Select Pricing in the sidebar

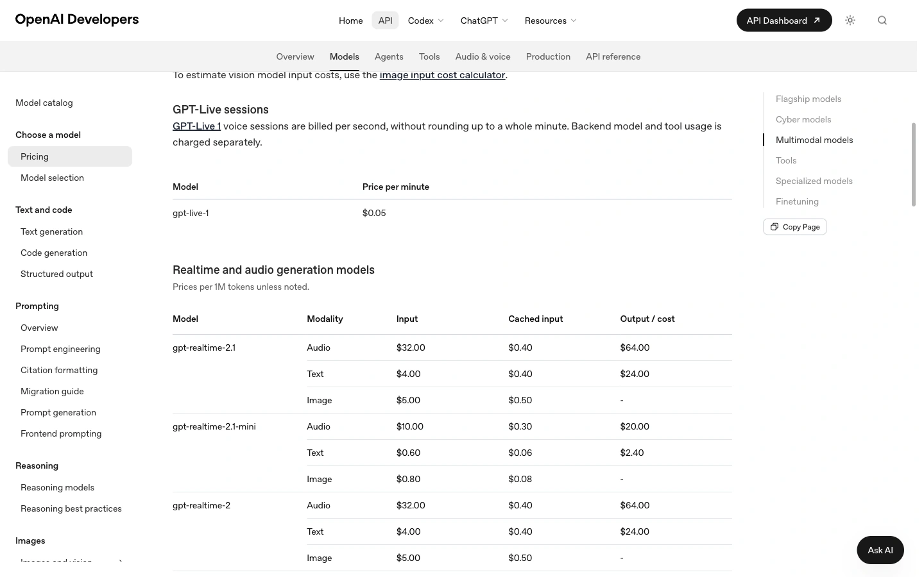[x=70, y=156]
